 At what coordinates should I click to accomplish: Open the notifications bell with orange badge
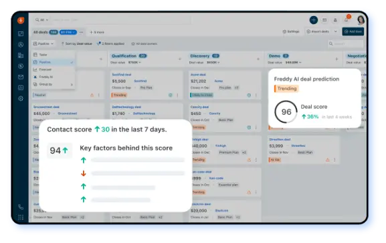pos(347,19)
